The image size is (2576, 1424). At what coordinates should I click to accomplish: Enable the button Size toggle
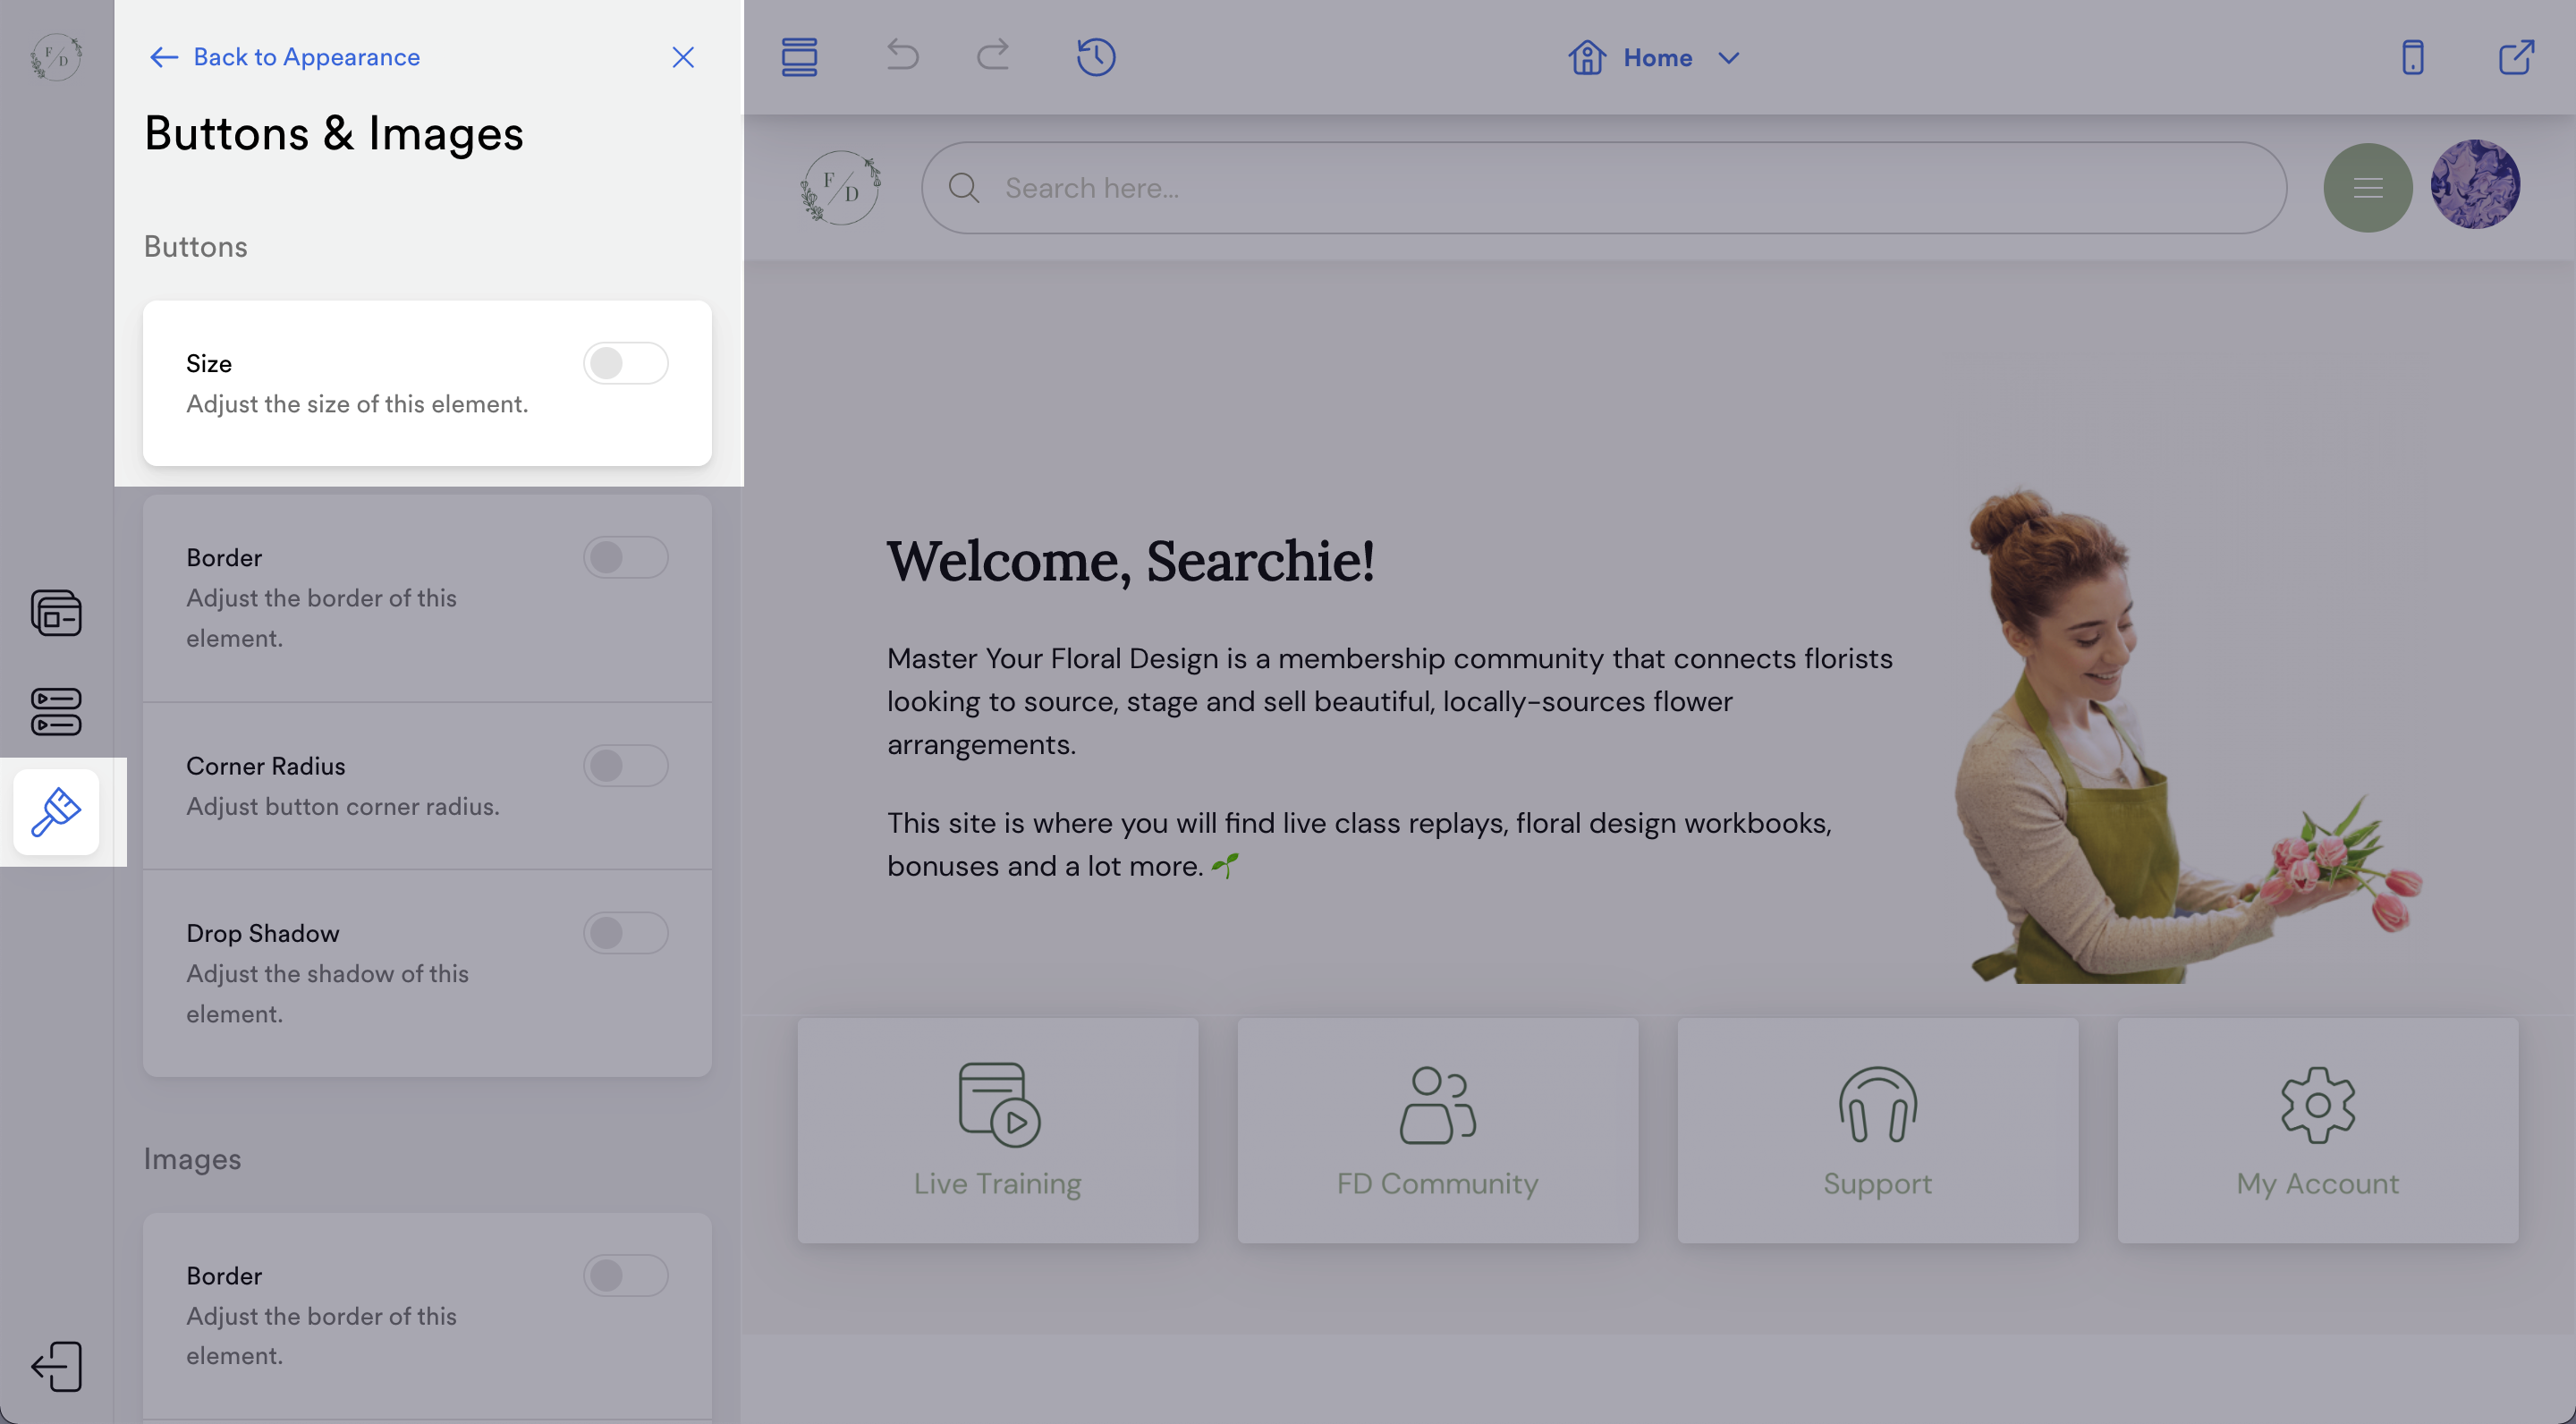pos(625,363)
